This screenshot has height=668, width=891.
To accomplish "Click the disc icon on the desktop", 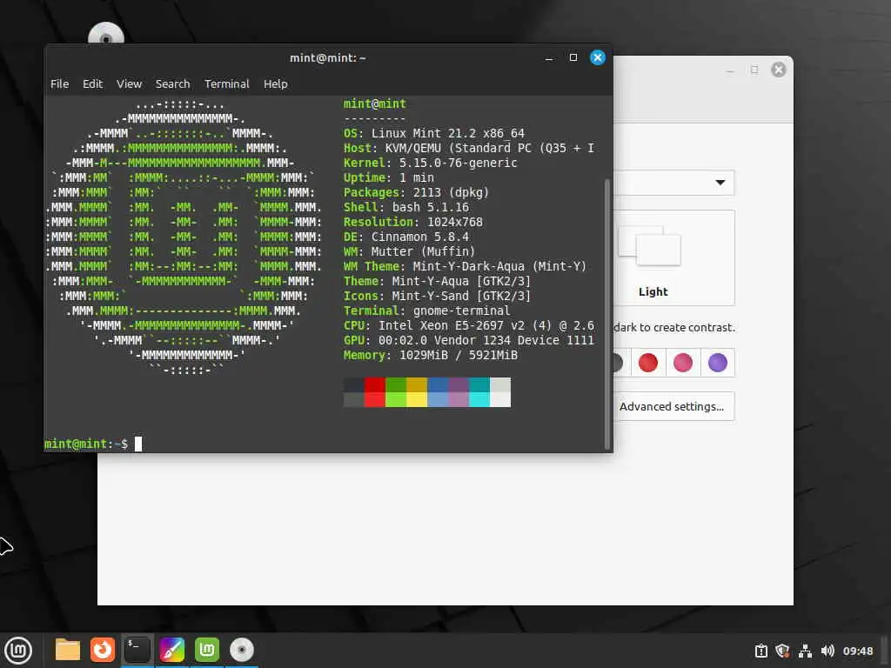I will pos(105,34).
